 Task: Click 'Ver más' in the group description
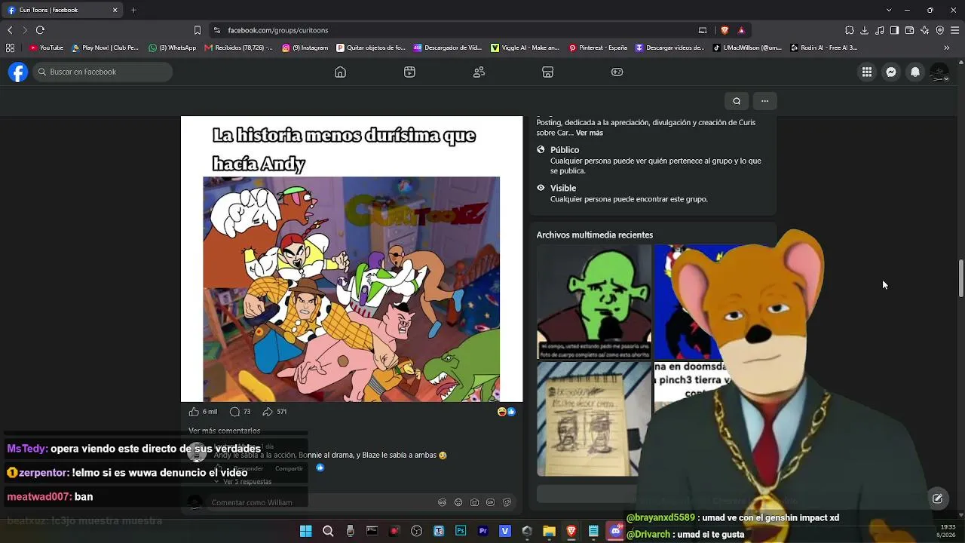point(590,133)
